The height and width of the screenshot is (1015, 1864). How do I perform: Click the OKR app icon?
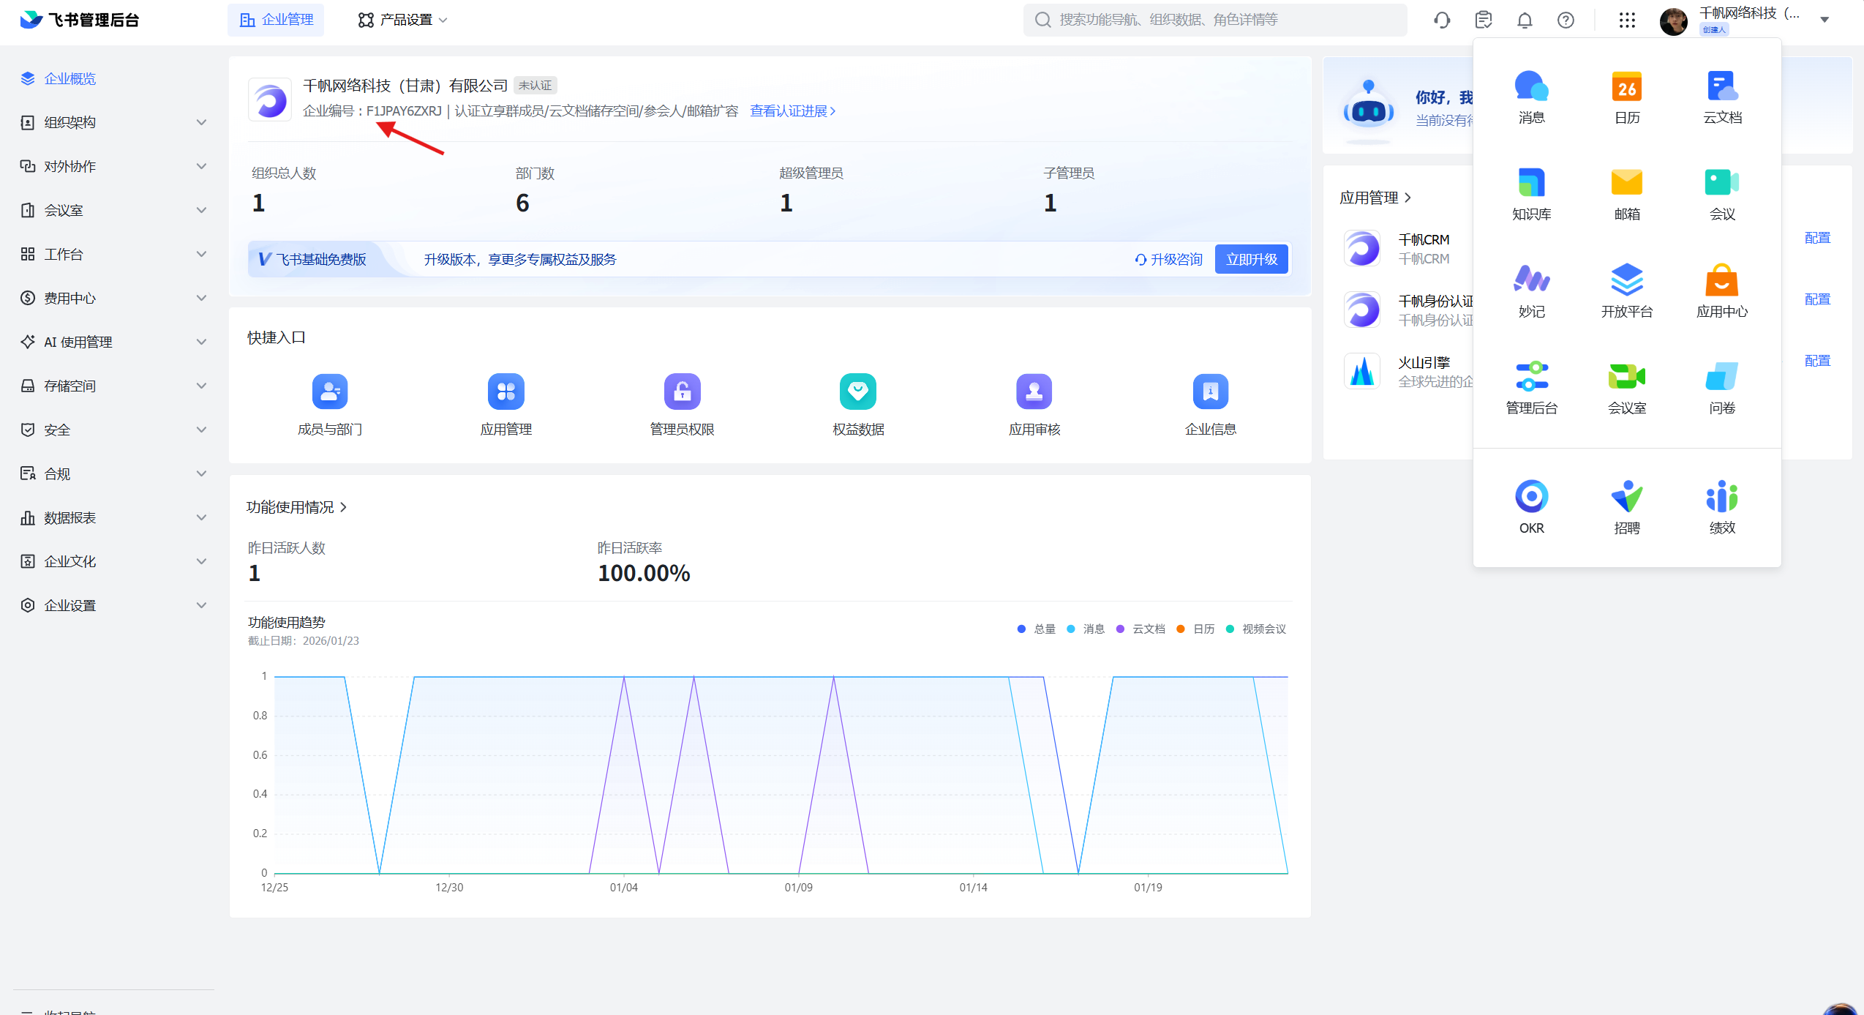click(1531, 497)
